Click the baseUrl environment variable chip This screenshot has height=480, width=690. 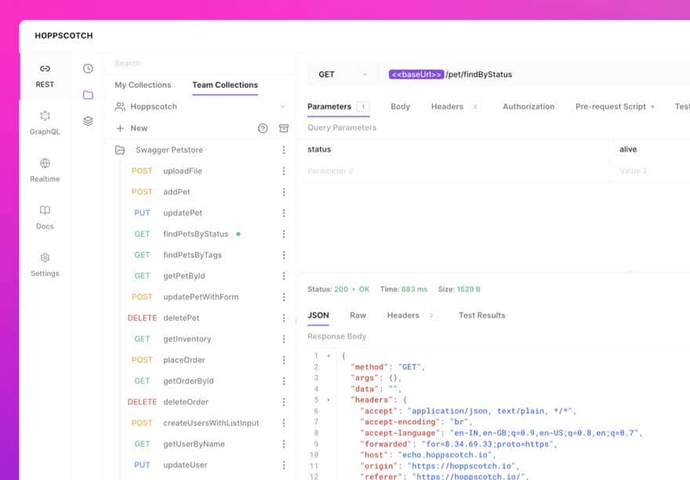[414, 74]
